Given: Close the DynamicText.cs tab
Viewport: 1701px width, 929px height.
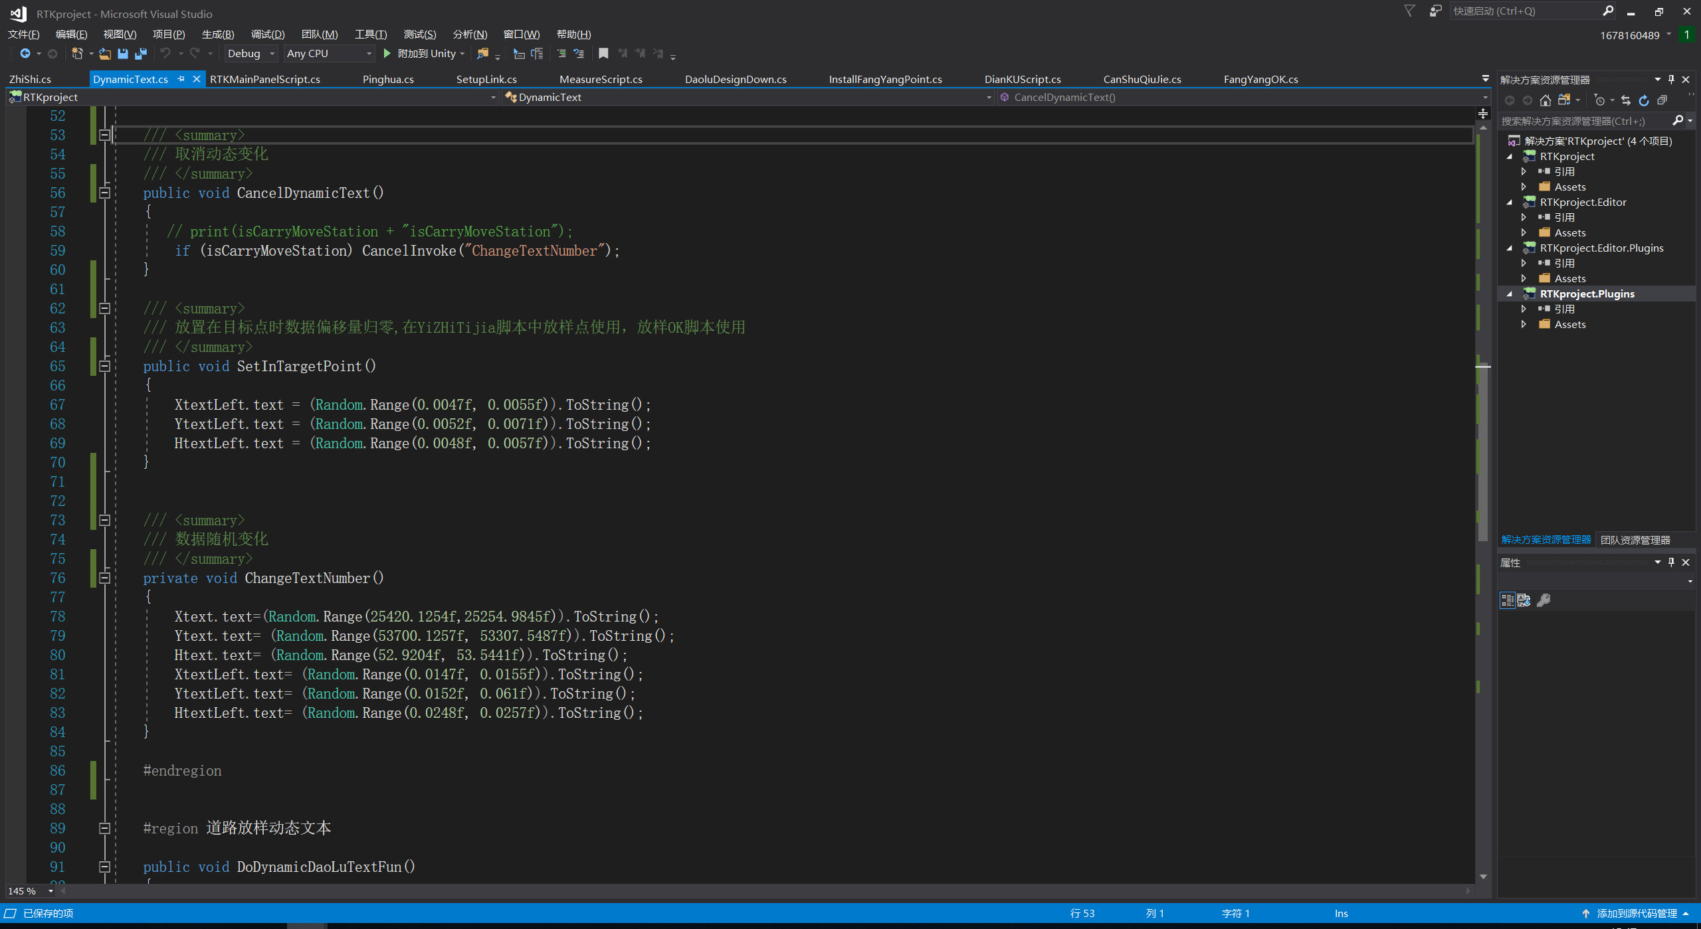Looking at the screenshot, I should pyautogui.click(x=197, y=79).
